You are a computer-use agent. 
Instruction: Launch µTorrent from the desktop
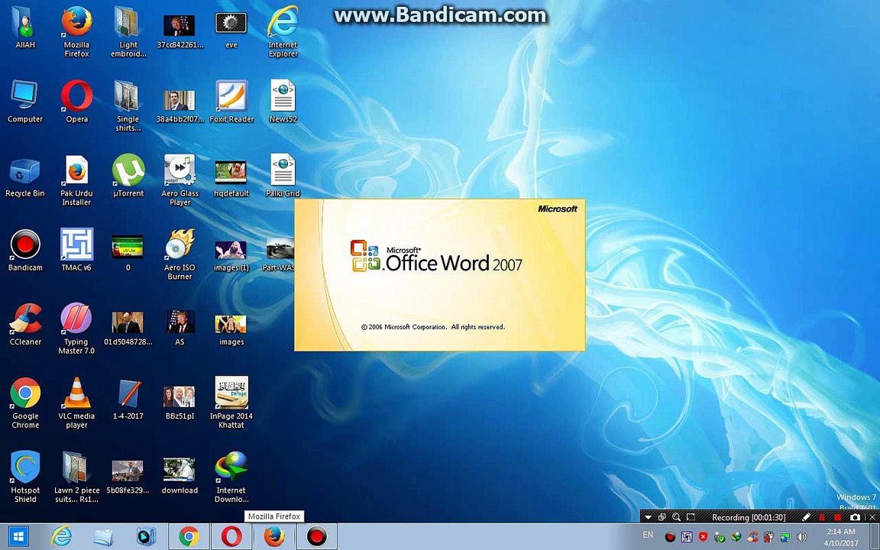128,176
